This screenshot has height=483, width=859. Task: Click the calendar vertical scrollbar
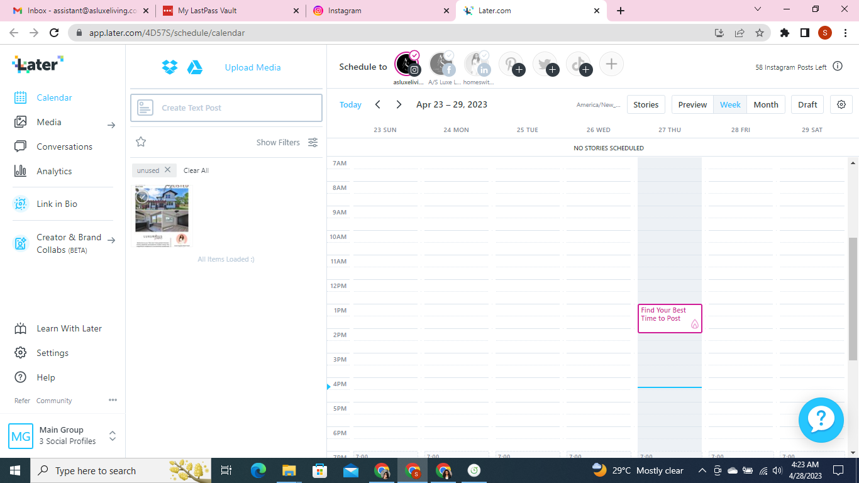[853, 299]
